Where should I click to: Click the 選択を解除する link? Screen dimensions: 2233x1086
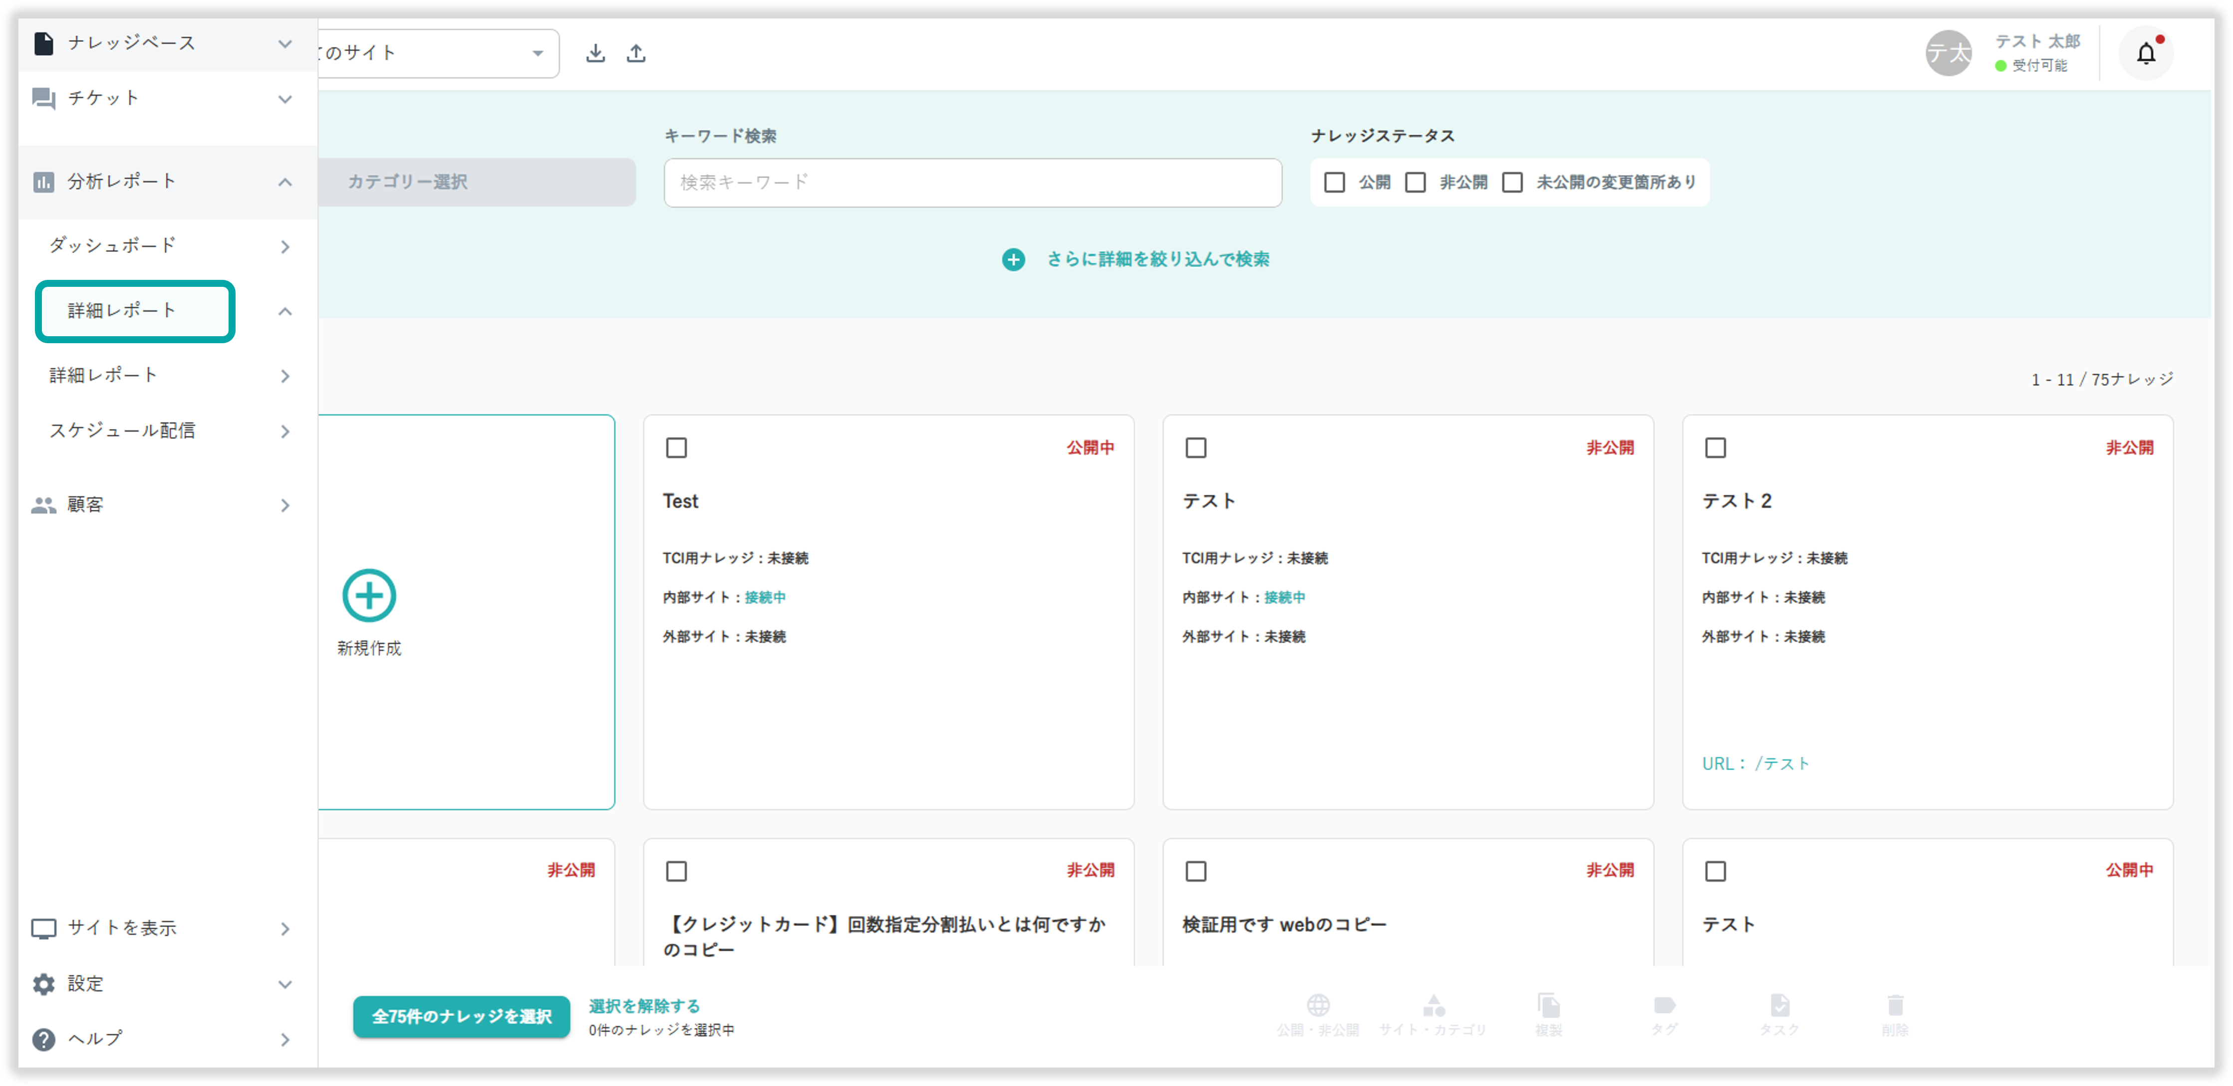(x=644, y=1005)
